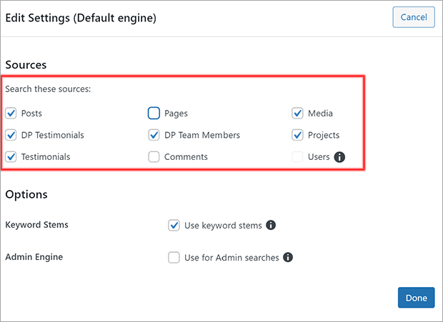Viewport: 443px width, 322px height.
Task: Click the Use keyword stems label
Action: (x=223, y=226)
